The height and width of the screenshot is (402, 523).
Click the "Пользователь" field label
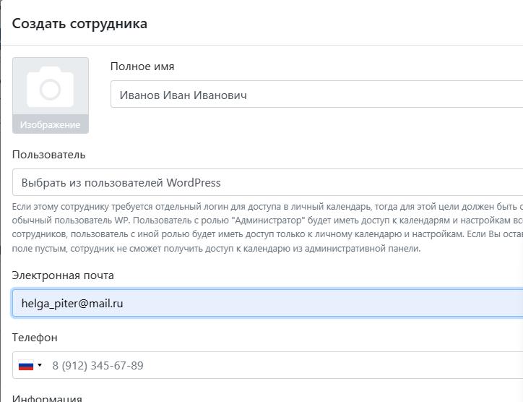(x=48, y=154)
